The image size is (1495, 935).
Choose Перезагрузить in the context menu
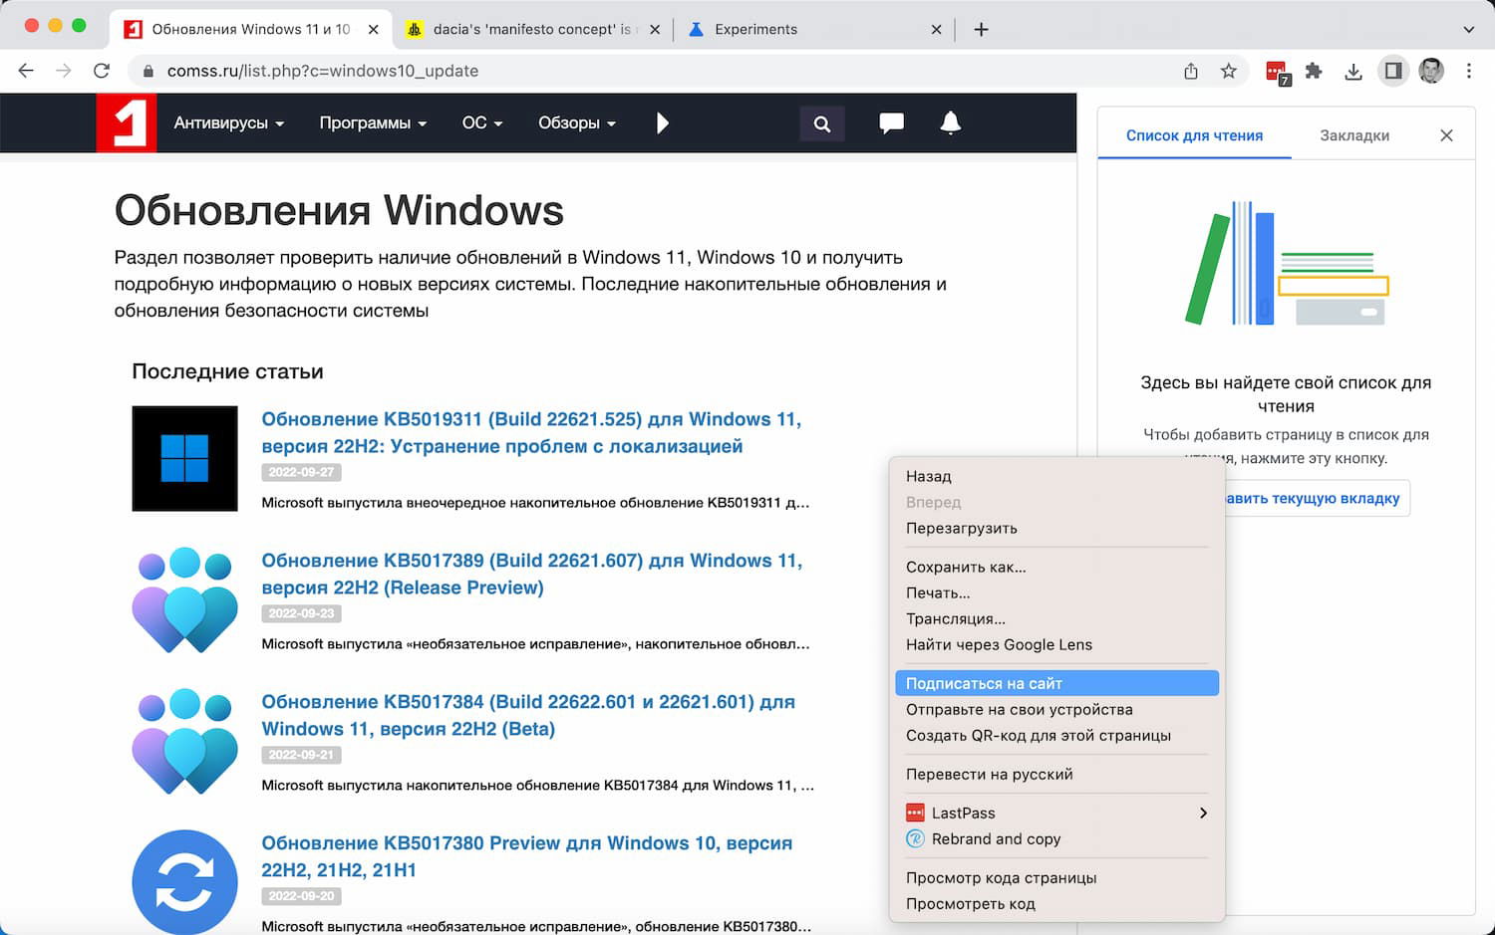1056,529
